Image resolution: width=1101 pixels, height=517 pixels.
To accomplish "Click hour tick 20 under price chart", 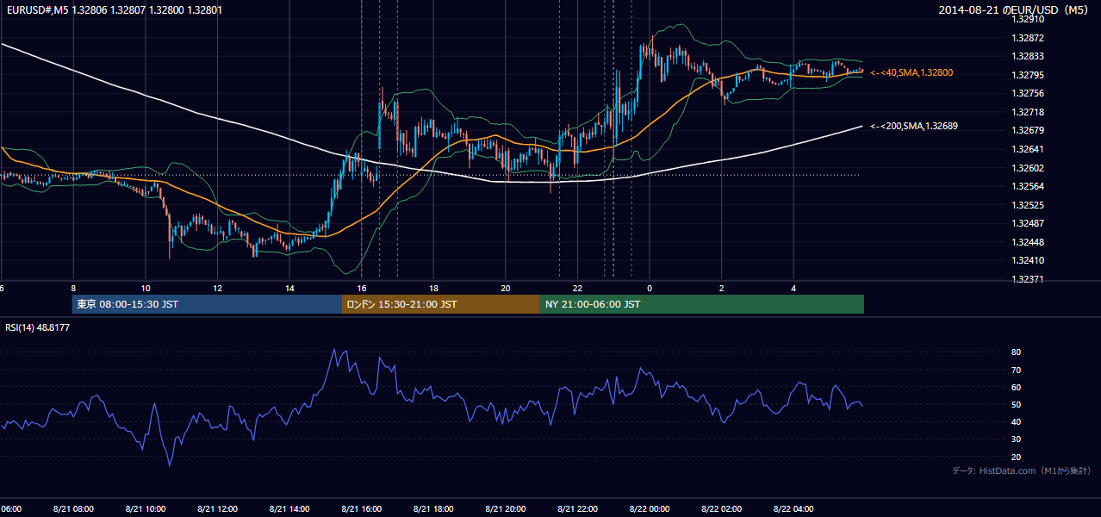I will [x=506, y=288].
